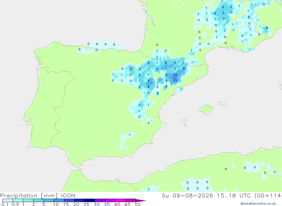The image size is (282, 206).
Task: Click the legend swatch between 2 and 5
Action: click(38, 200)
